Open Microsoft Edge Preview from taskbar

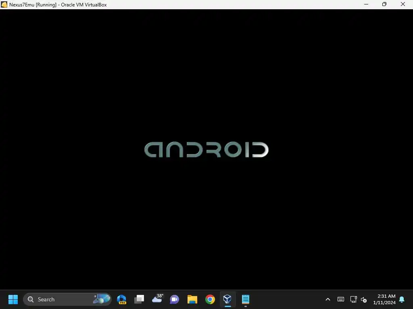pos(122,299)
